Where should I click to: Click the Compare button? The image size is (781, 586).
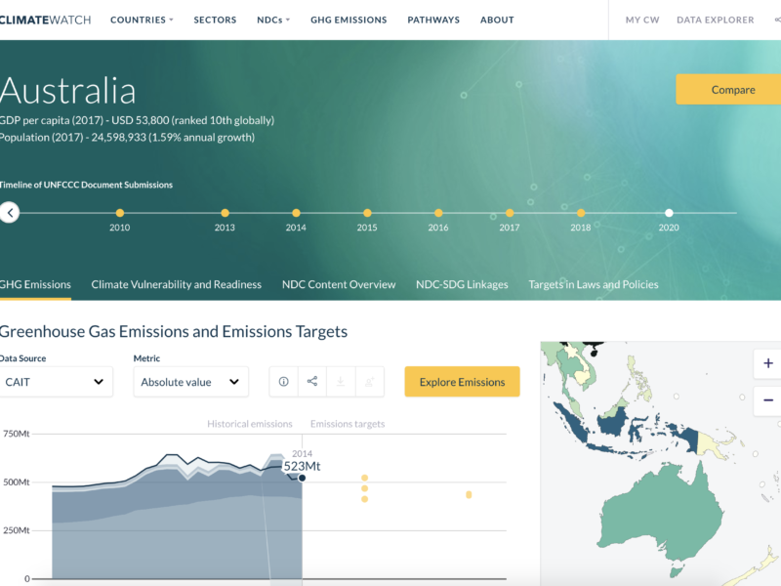(732, 90)
